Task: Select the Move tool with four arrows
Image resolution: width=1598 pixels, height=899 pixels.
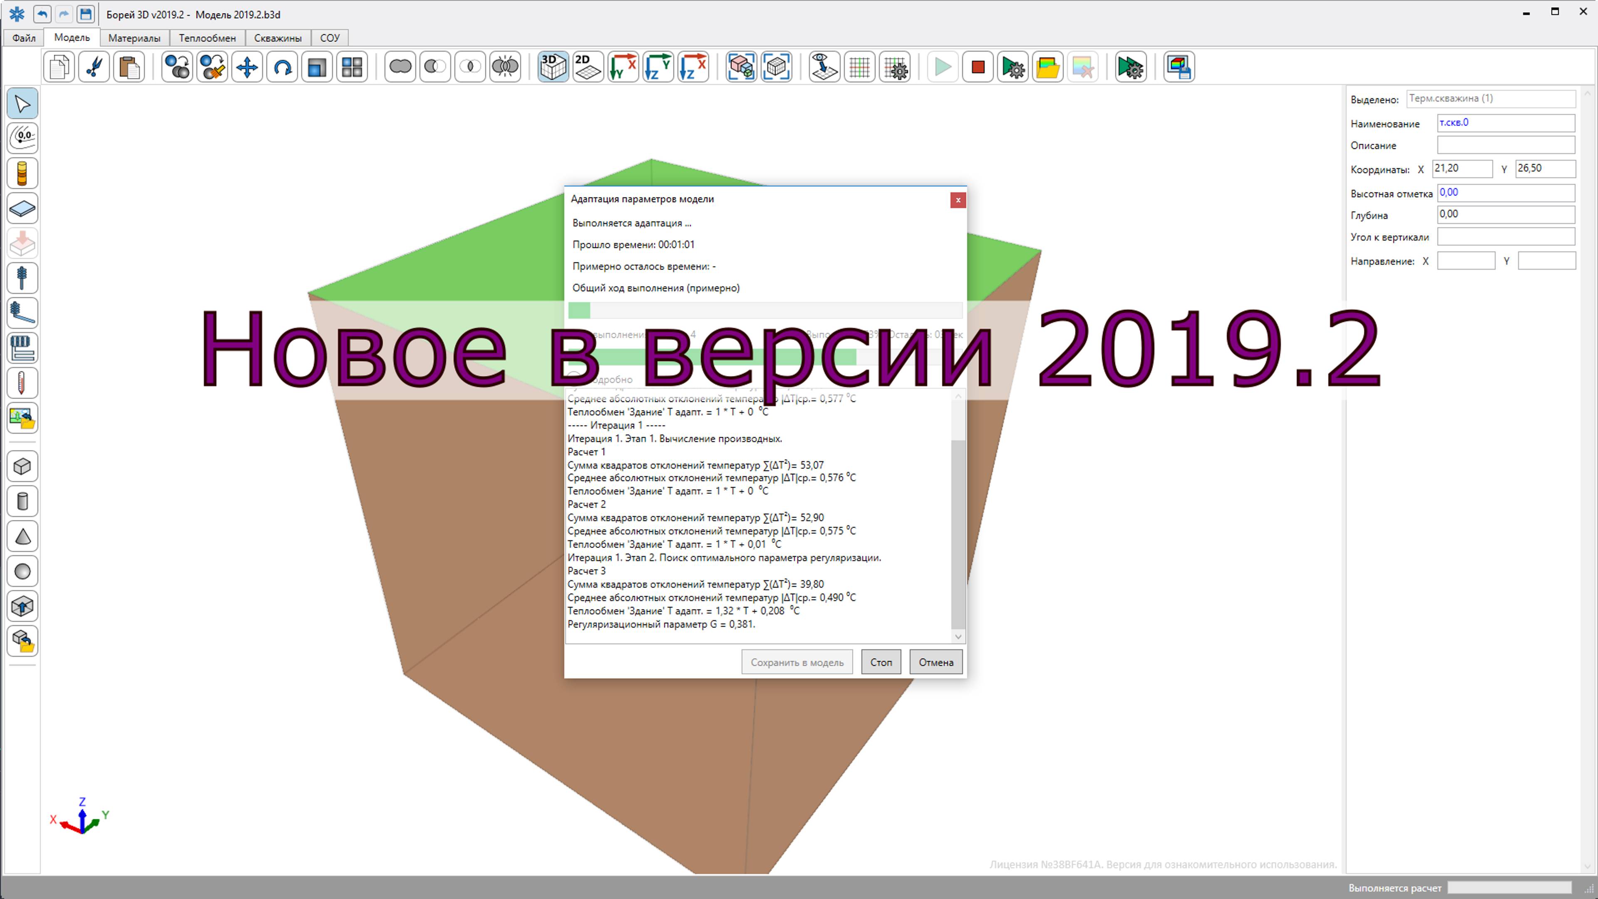Action: 247,67
